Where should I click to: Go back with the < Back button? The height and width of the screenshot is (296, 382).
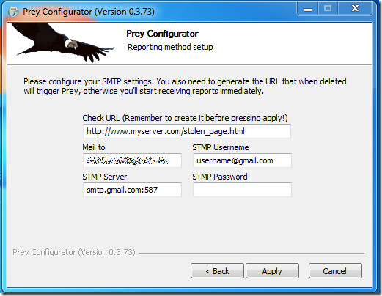pos(217,271)
